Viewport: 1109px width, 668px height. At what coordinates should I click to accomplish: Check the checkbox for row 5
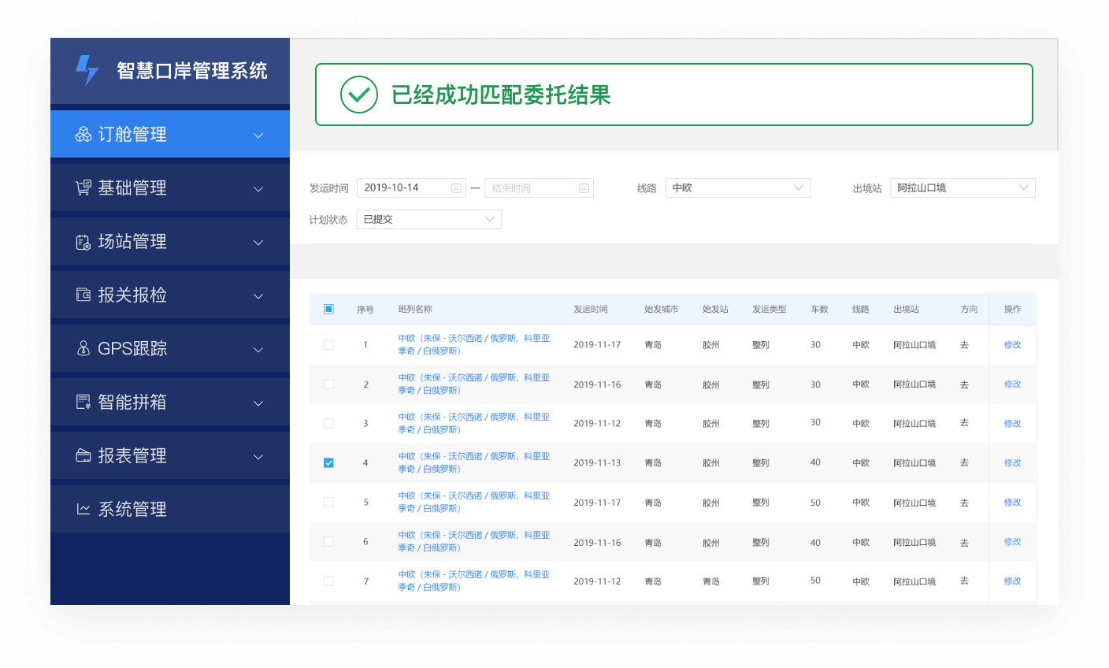tap(328, 502)
